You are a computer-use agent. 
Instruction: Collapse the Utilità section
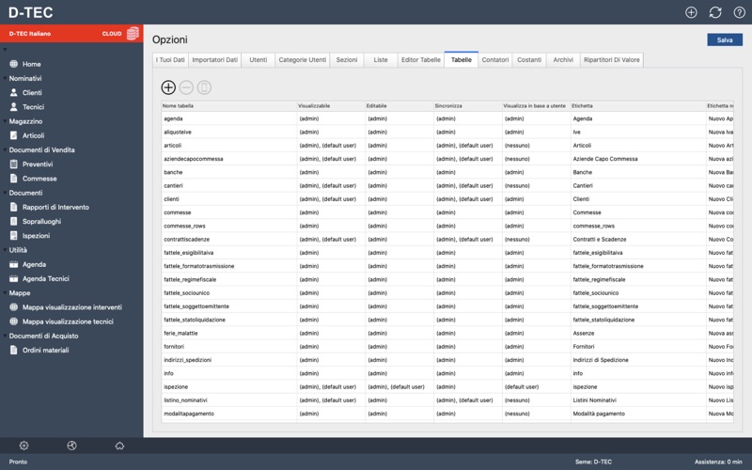(x=5, y=250)
